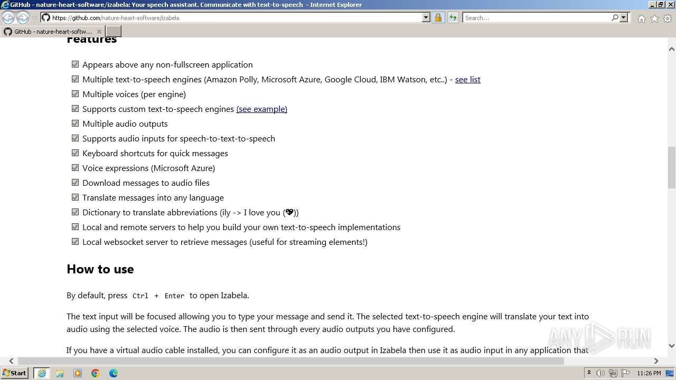Open the 'see list' link
This screenshot has height=380, width=676.
click(467, 79)
